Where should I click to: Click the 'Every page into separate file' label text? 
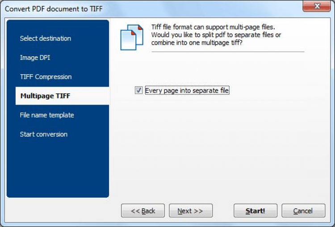click(187, 91)
